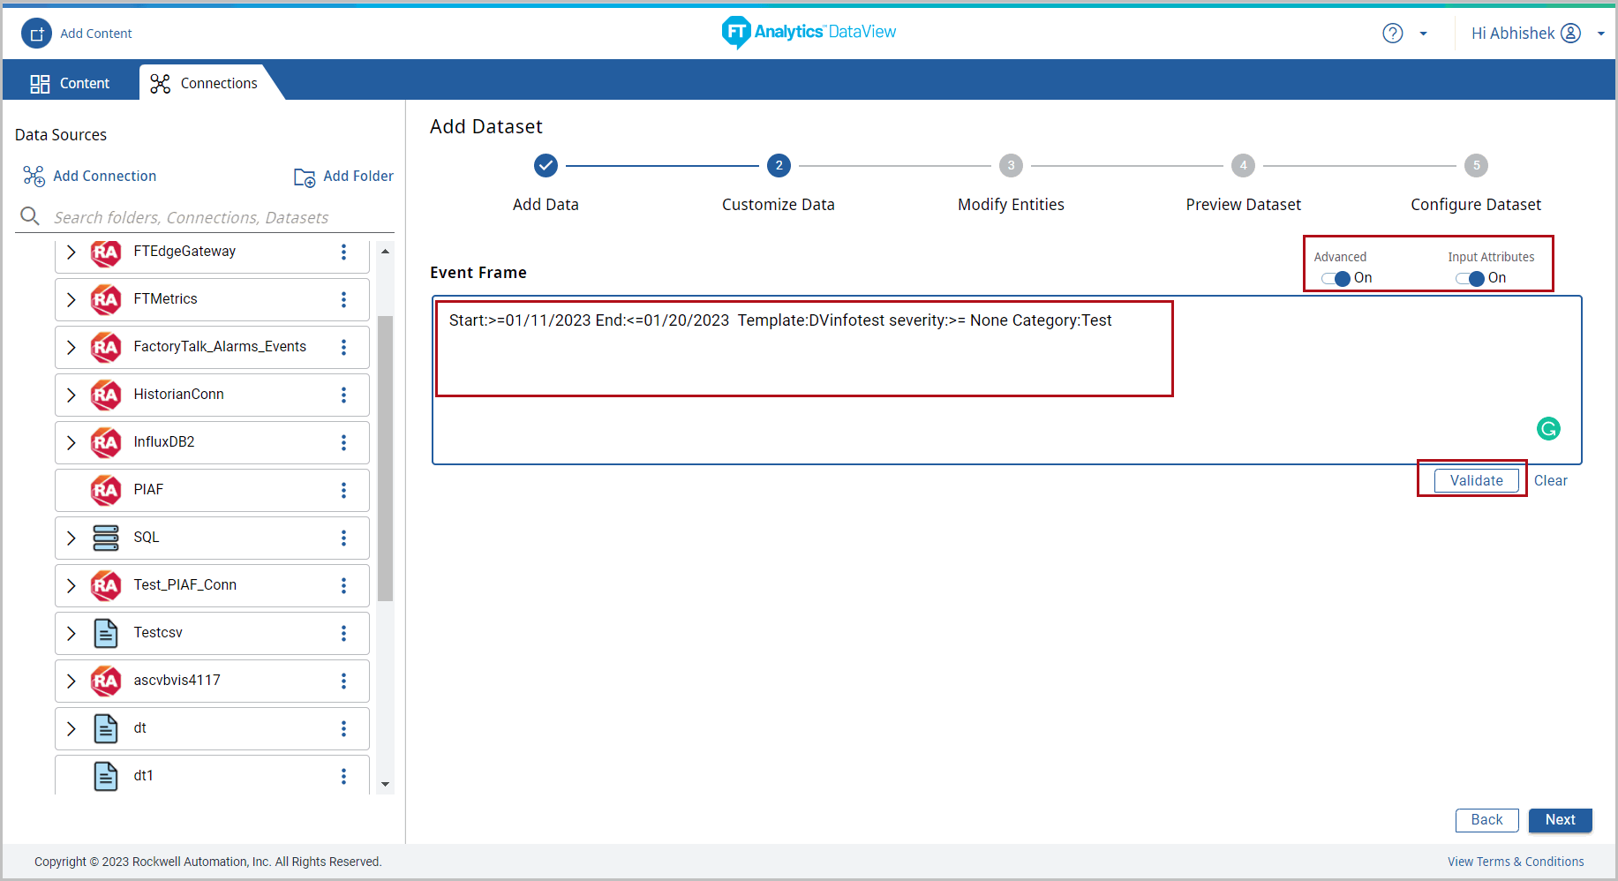Viewport: 1618px width, 881px height.
Task: Expand the FTMetrics connection
Action: 71,300
